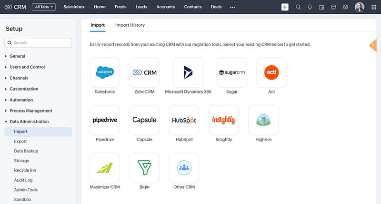Click the orange help tag icon
The height and width of the screenshot is (204, 381).
click(x=373, y=45)
